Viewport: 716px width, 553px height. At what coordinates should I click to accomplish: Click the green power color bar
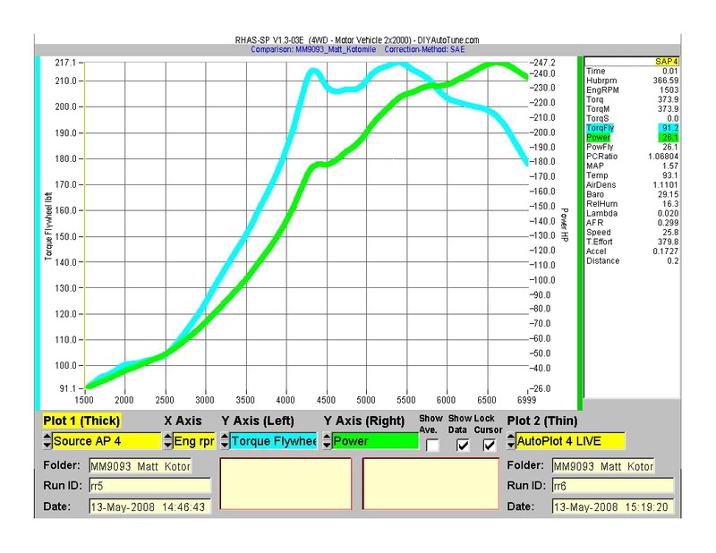point(580,233)
